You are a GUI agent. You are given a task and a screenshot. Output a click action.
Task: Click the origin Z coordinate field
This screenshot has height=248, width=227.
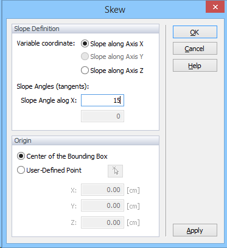click(102, 222)
